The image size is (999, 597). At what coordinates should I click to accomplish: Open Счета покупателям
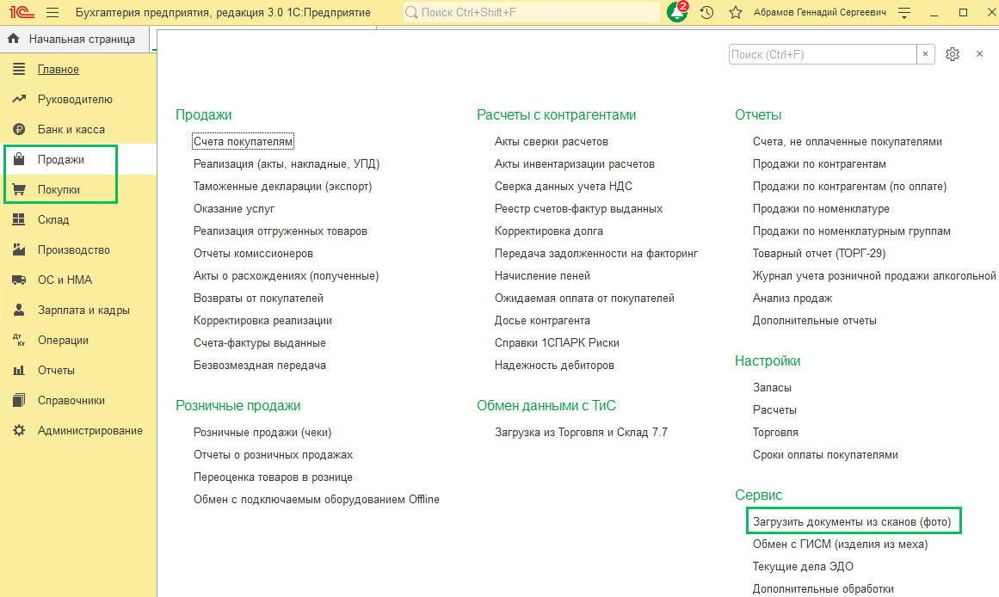tap(243, 141)
